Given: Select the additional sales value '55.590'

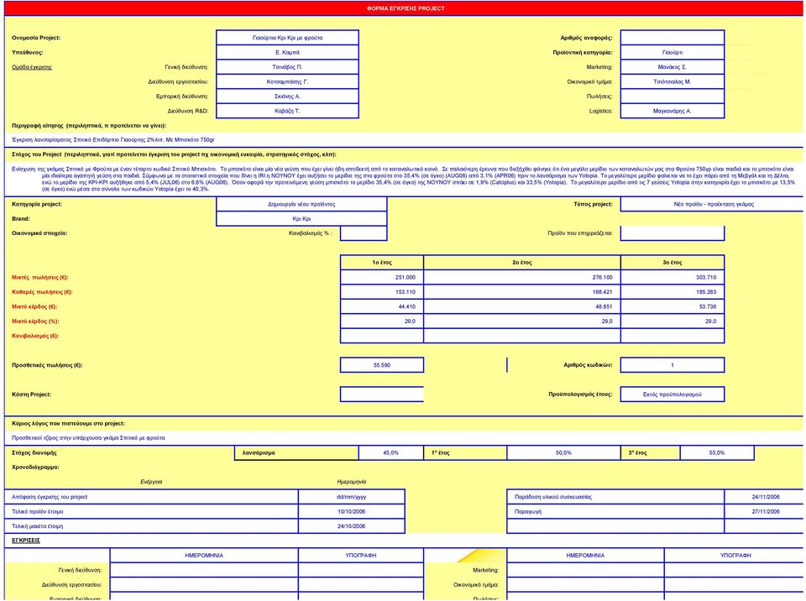Looking at the screenshot, I should tap(382, 365).
